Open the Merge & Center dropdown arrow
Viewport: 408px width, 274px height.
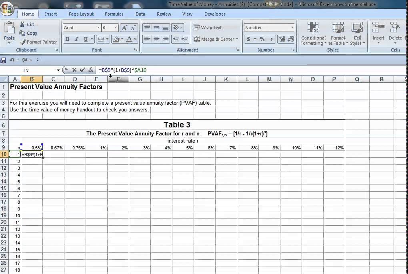pyautogui.click(x=237, y=39)
